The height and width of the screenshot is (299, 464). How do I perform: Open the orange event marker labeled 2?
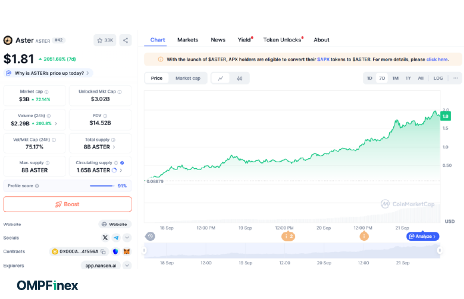[x=289, y=236]
